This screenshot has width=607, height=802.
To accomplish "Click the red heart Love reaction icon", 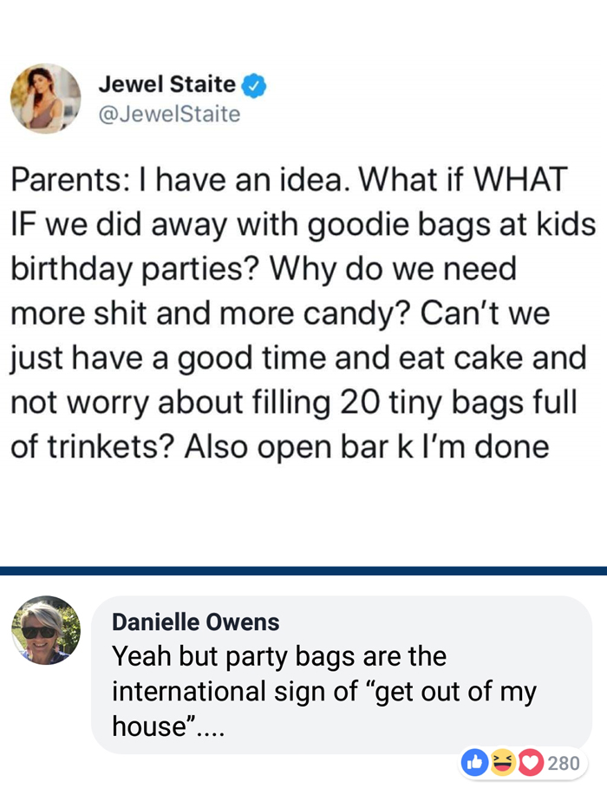I will pyautogui.click(x=529, y=763).
